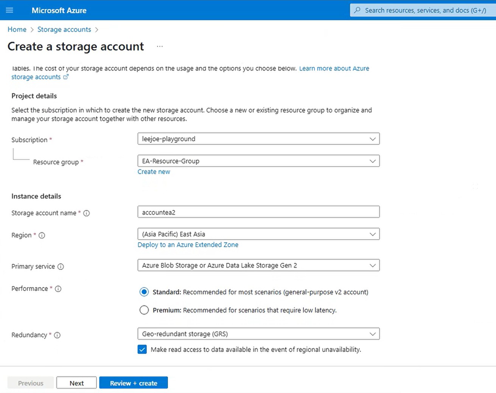Click the Next button

click(x=76, y=383)
